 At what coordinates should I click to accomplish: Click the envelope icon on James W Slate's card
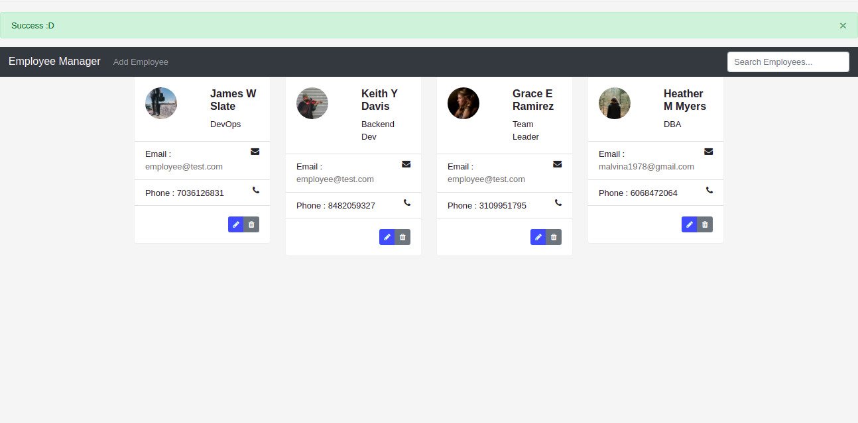tap(255, 152)
